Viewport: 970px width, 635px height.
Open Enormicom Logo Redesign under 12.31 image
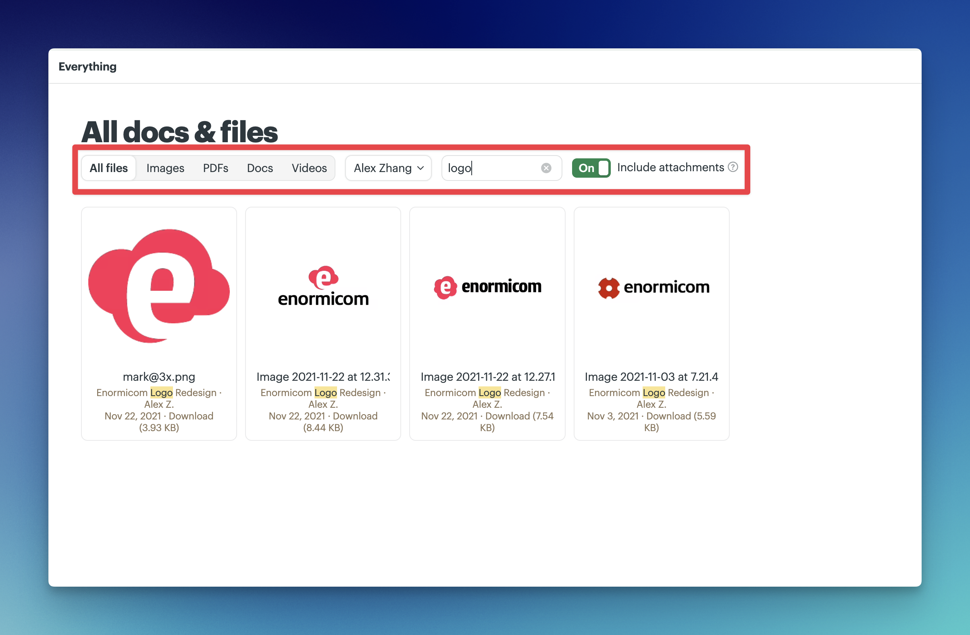(321, 393)
